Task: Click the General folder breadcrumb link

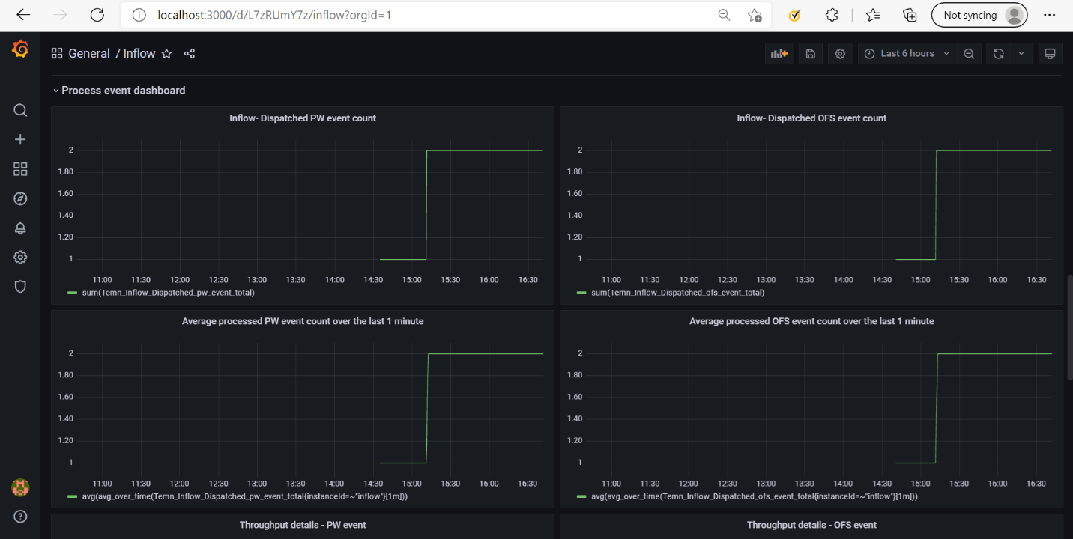Action: coord(88,54)
